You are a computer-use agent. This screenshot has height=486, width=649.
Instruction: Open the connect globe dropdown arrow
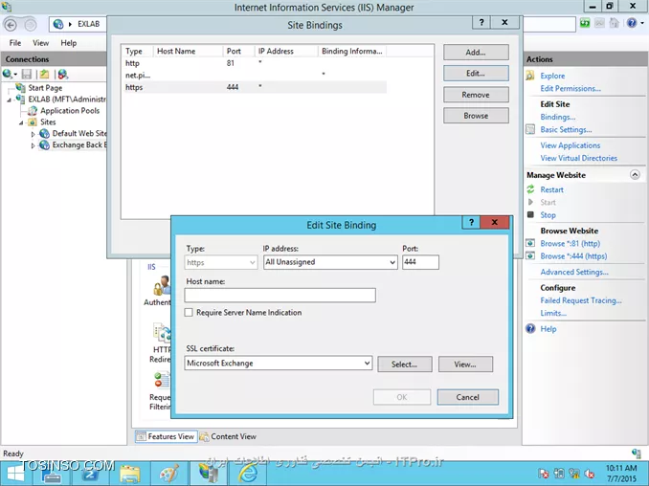coord(15,75)
